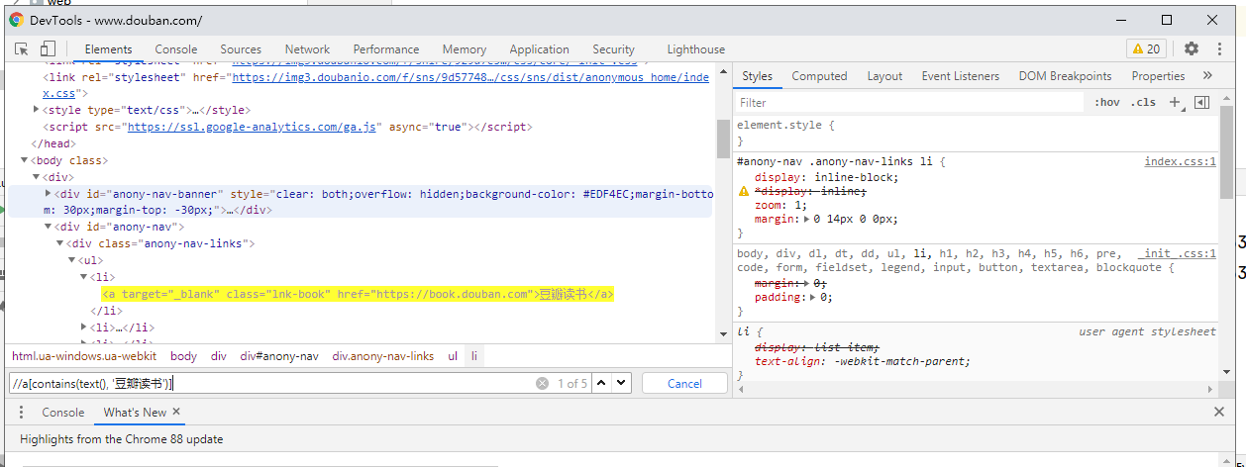The image size is (1246, 467).
Task: Collapse the ul node
Action: click(72, 260)
